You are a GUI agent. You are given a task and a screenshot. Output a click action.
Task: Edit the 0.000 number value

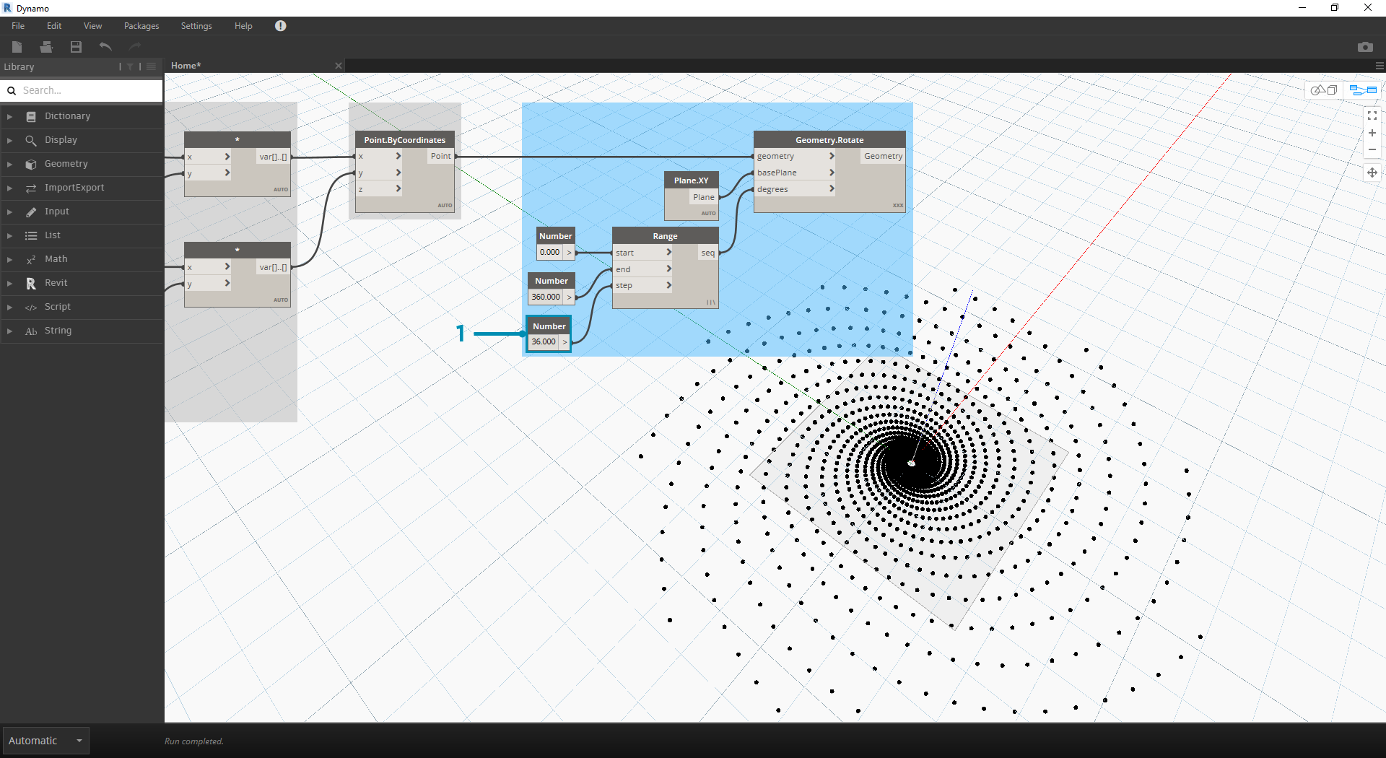tap(550, 253)
